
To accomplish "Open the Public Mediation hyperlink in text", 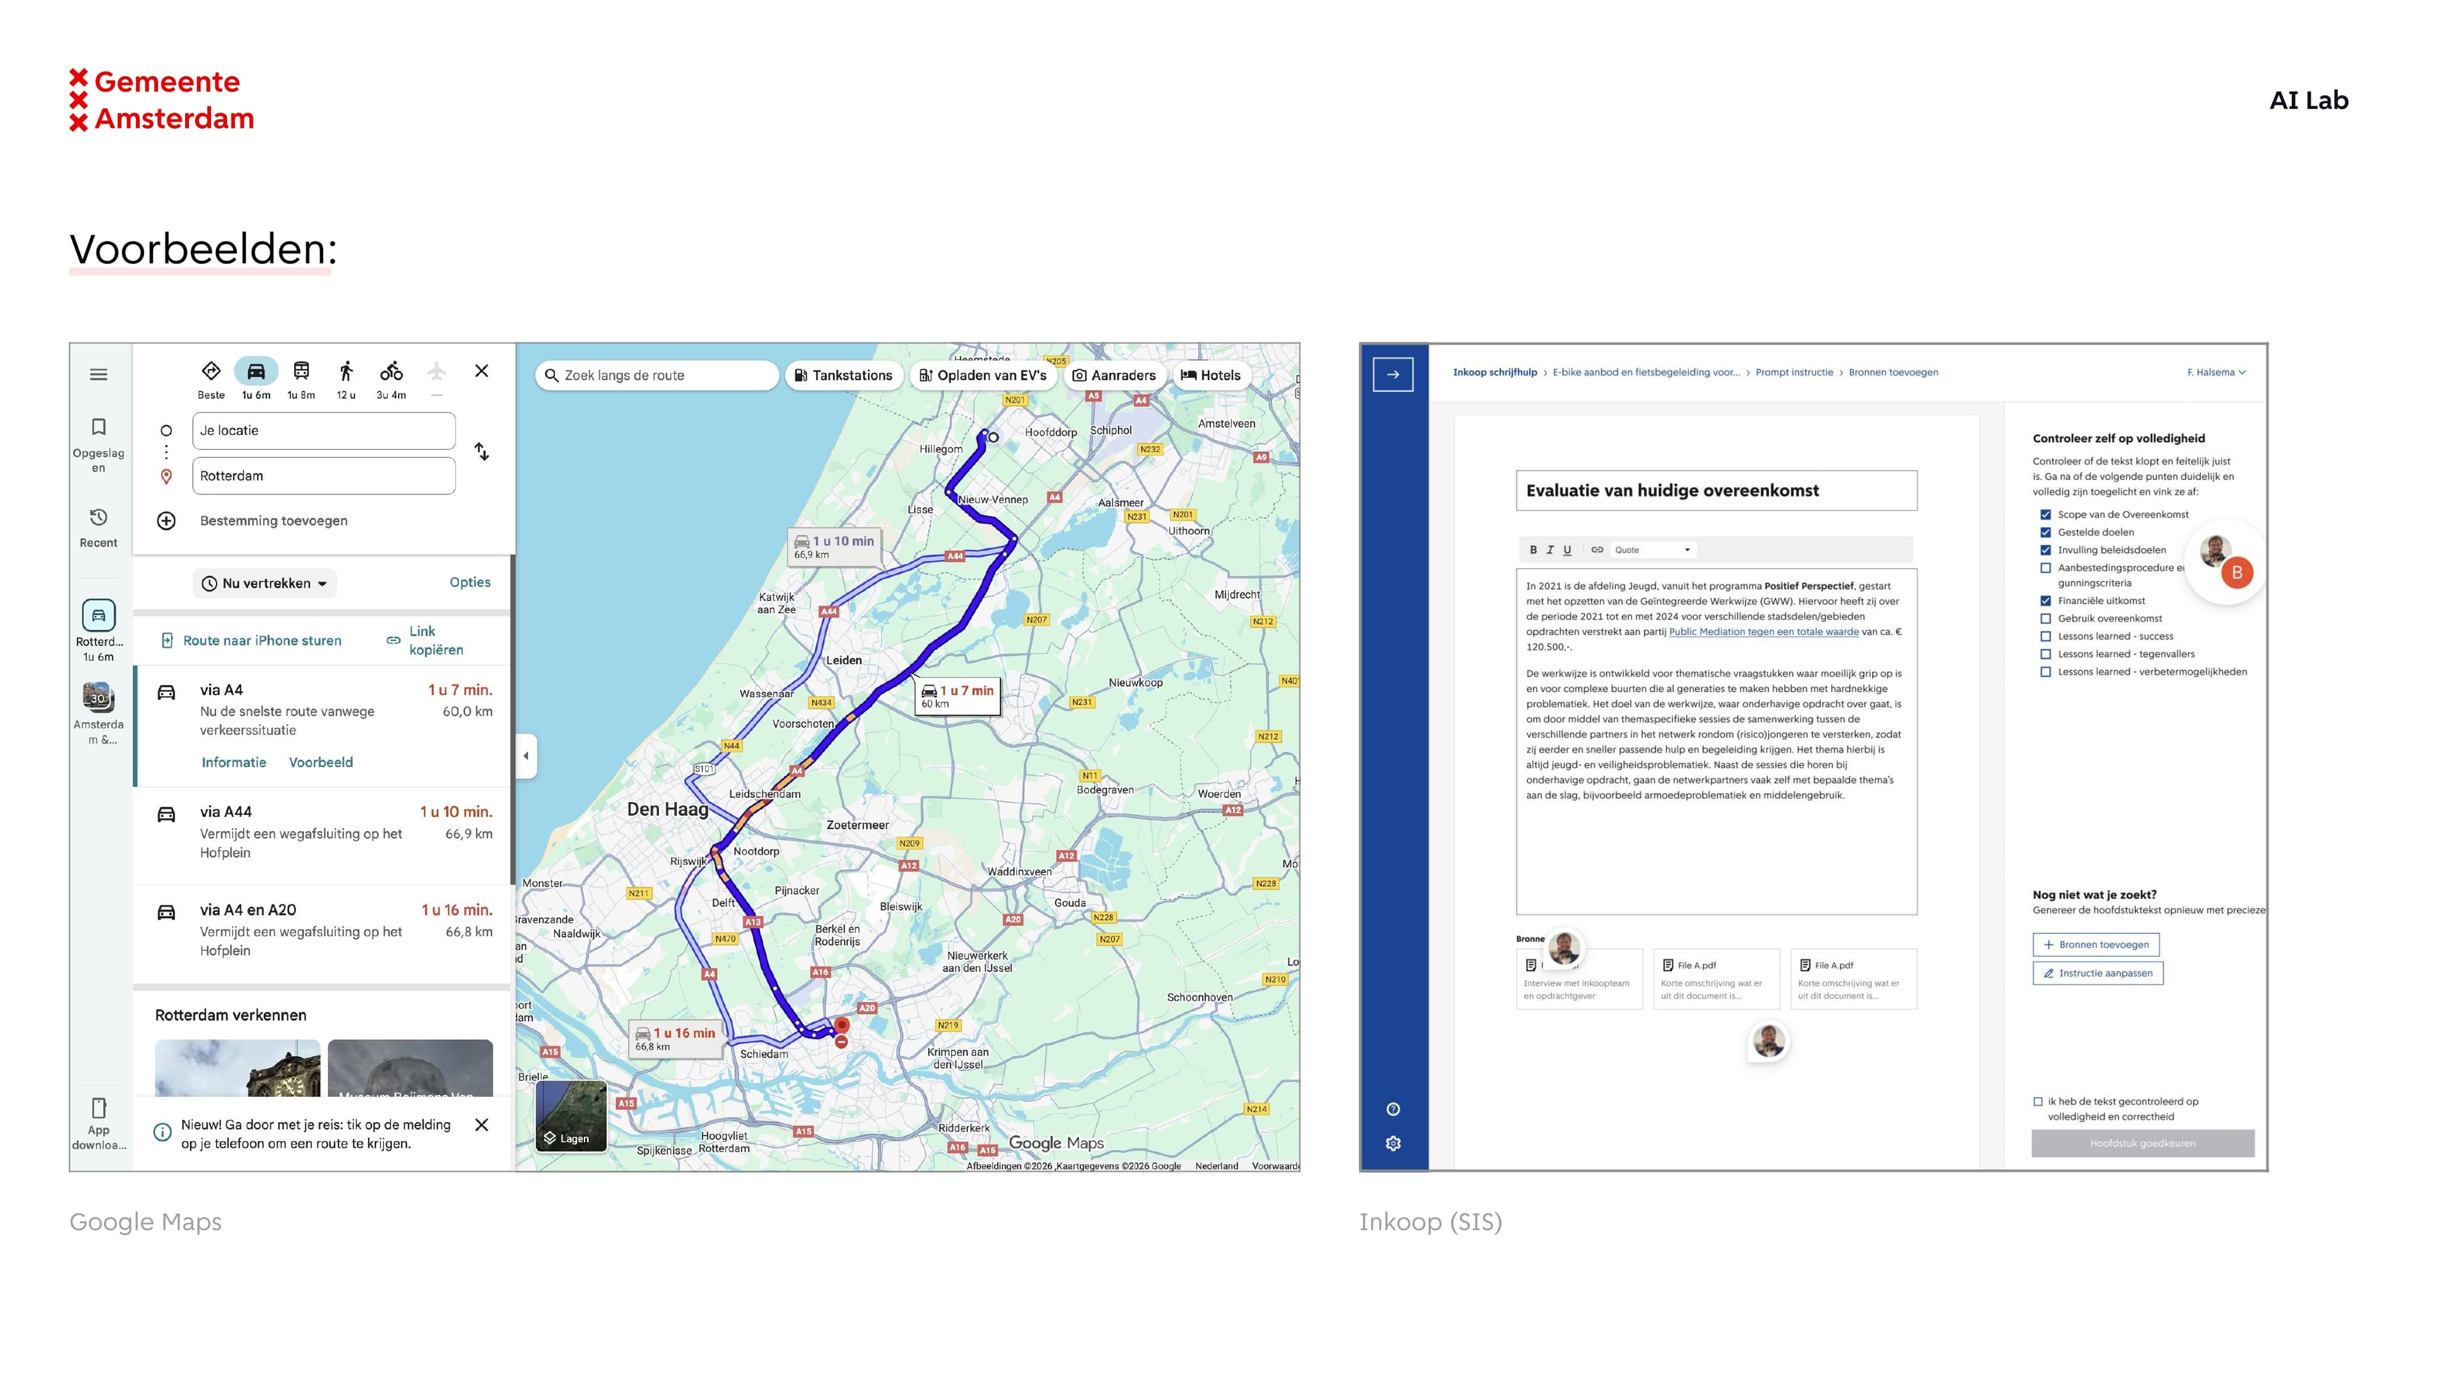I will coord(1764,631).
